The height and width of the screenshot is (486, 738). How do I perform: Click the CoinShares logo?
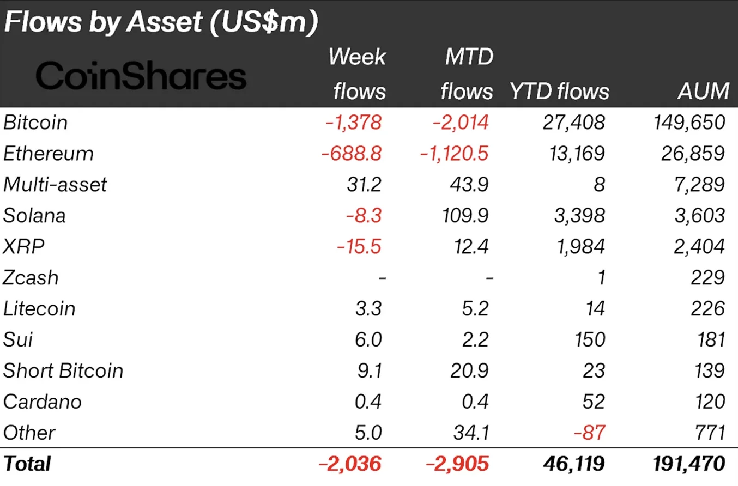coord(141,76)
